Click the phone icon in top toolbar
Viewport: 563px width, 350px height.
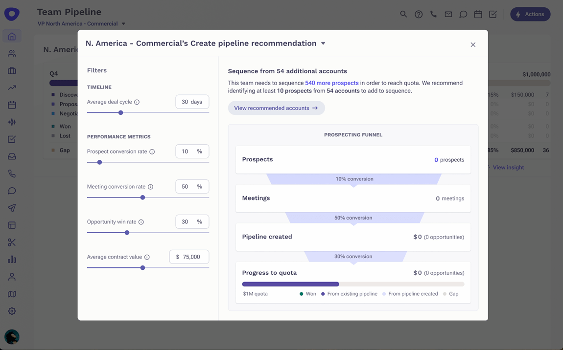(x=433, y=14)
